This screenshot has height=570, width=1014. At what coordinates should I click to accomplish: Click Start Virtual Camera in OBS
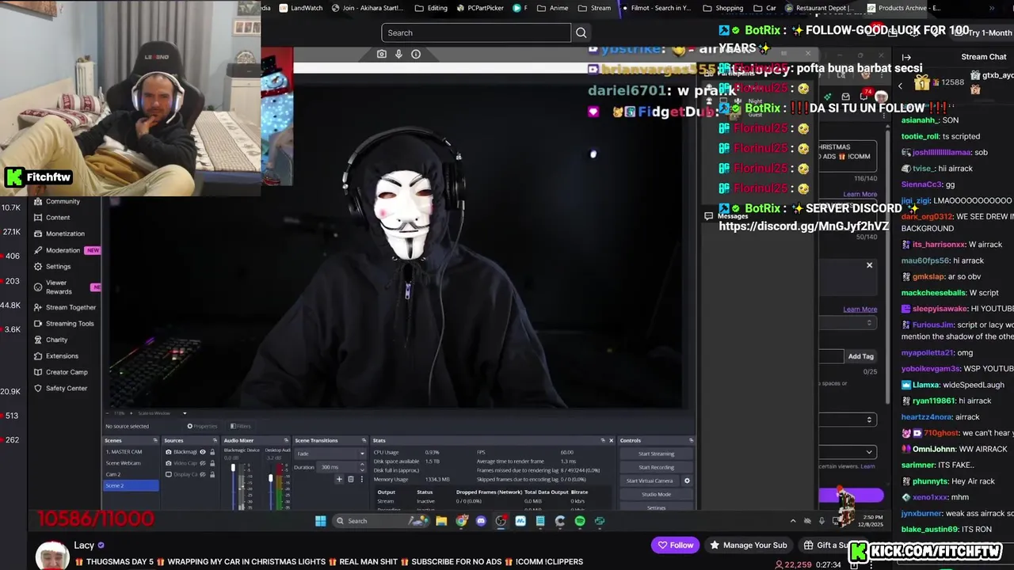(x=650, y=481)
